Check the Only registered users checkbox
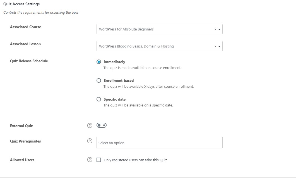 click(x=99, y=160)
